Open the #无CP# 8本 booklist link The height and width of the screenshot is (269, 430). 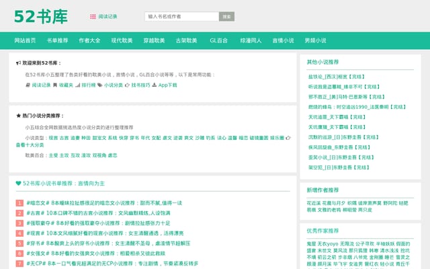(112, 264)
